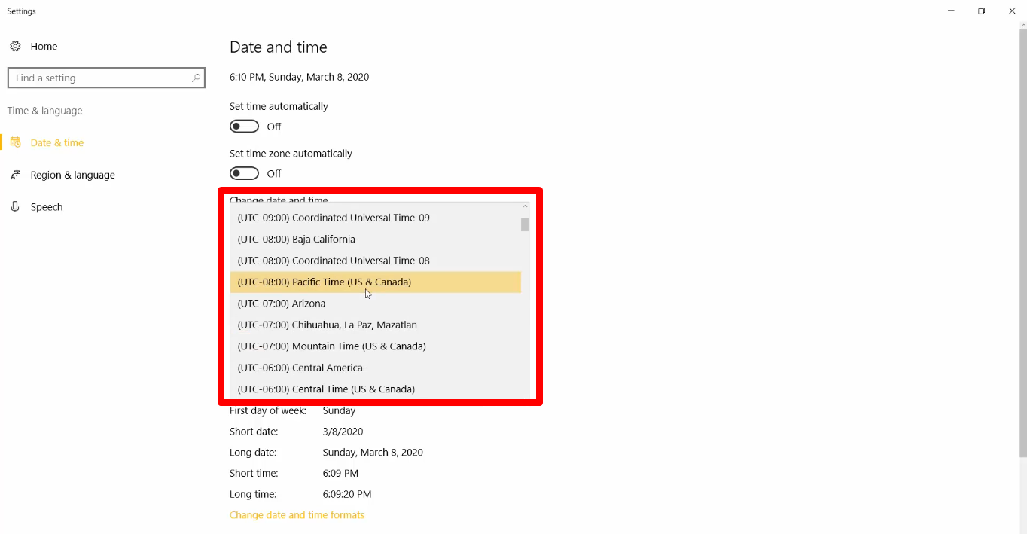Select Coordinated Universal Time-09
1027x534 pixels.
[334, 217]
